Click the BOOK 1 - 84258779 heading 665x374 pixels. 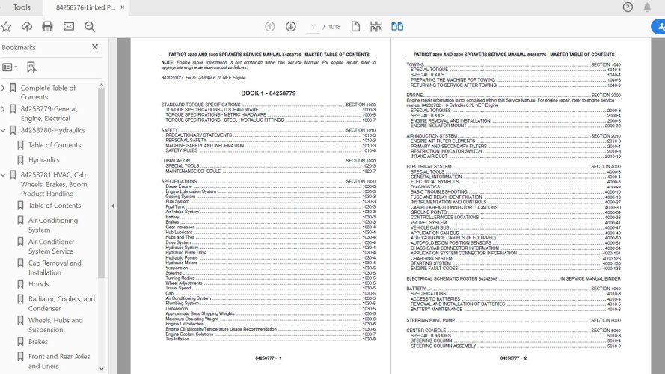pos(269,93)
